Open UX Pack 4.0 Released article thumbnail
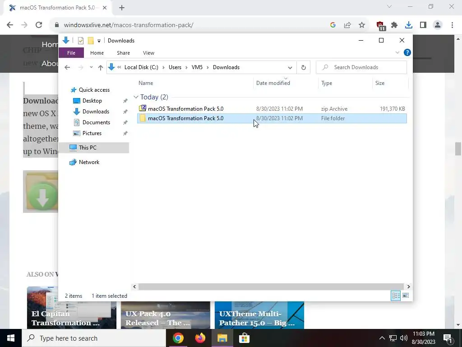The width and height of the screenshot is (462, 347). [165, 315]
